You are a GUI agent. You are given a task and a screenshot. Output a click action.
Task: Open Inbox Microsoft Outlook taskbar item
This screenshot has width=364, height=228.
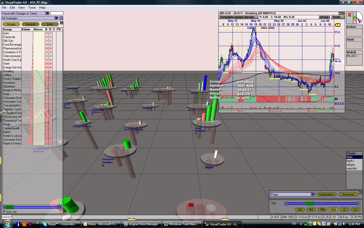pyautogui.click(x=101, y=224)
